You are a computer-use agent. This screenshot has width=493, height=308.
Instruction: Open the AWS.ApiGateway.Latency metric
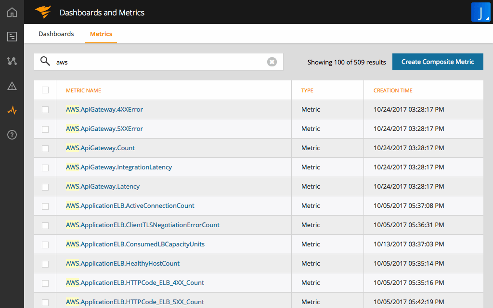pos(103,186)
